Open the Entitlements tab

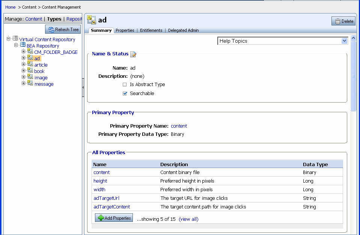(151, 30)
